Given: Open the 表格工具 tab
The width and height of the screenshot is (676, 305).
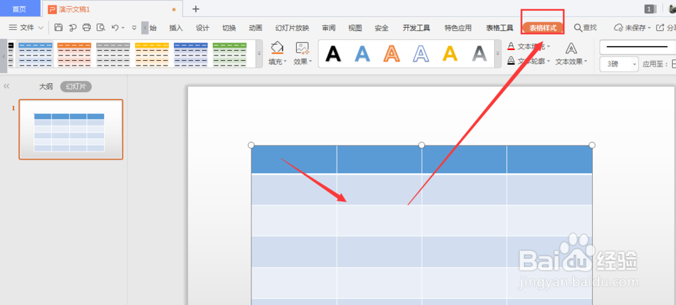Looking at the screenshot, I should point(500,28).
